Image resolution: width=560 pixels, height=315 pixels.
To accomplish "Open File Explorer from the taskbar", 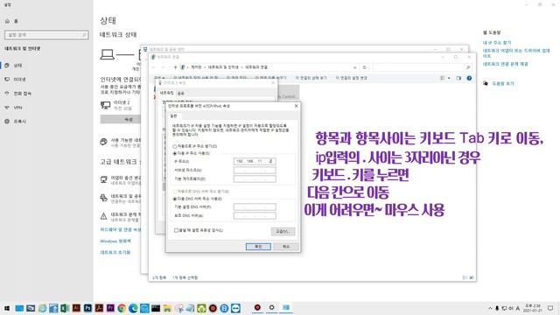I will tap(167, 308).
